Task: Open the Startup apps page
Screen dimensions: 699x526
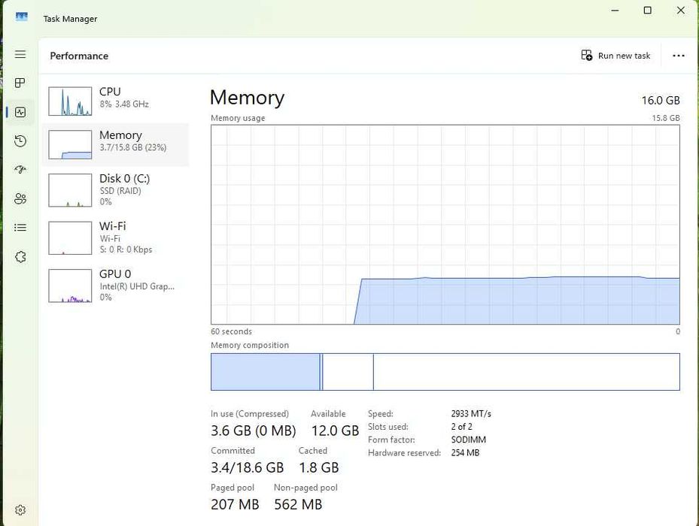Action: 20,170
